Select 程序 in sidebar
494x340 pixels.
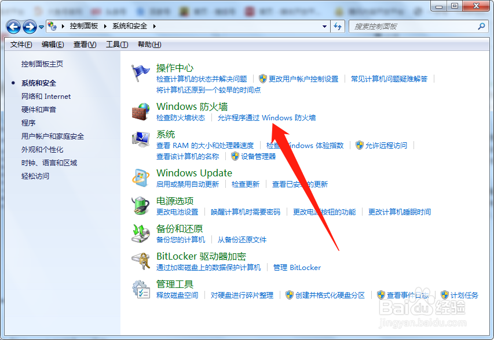coord(28,123)
